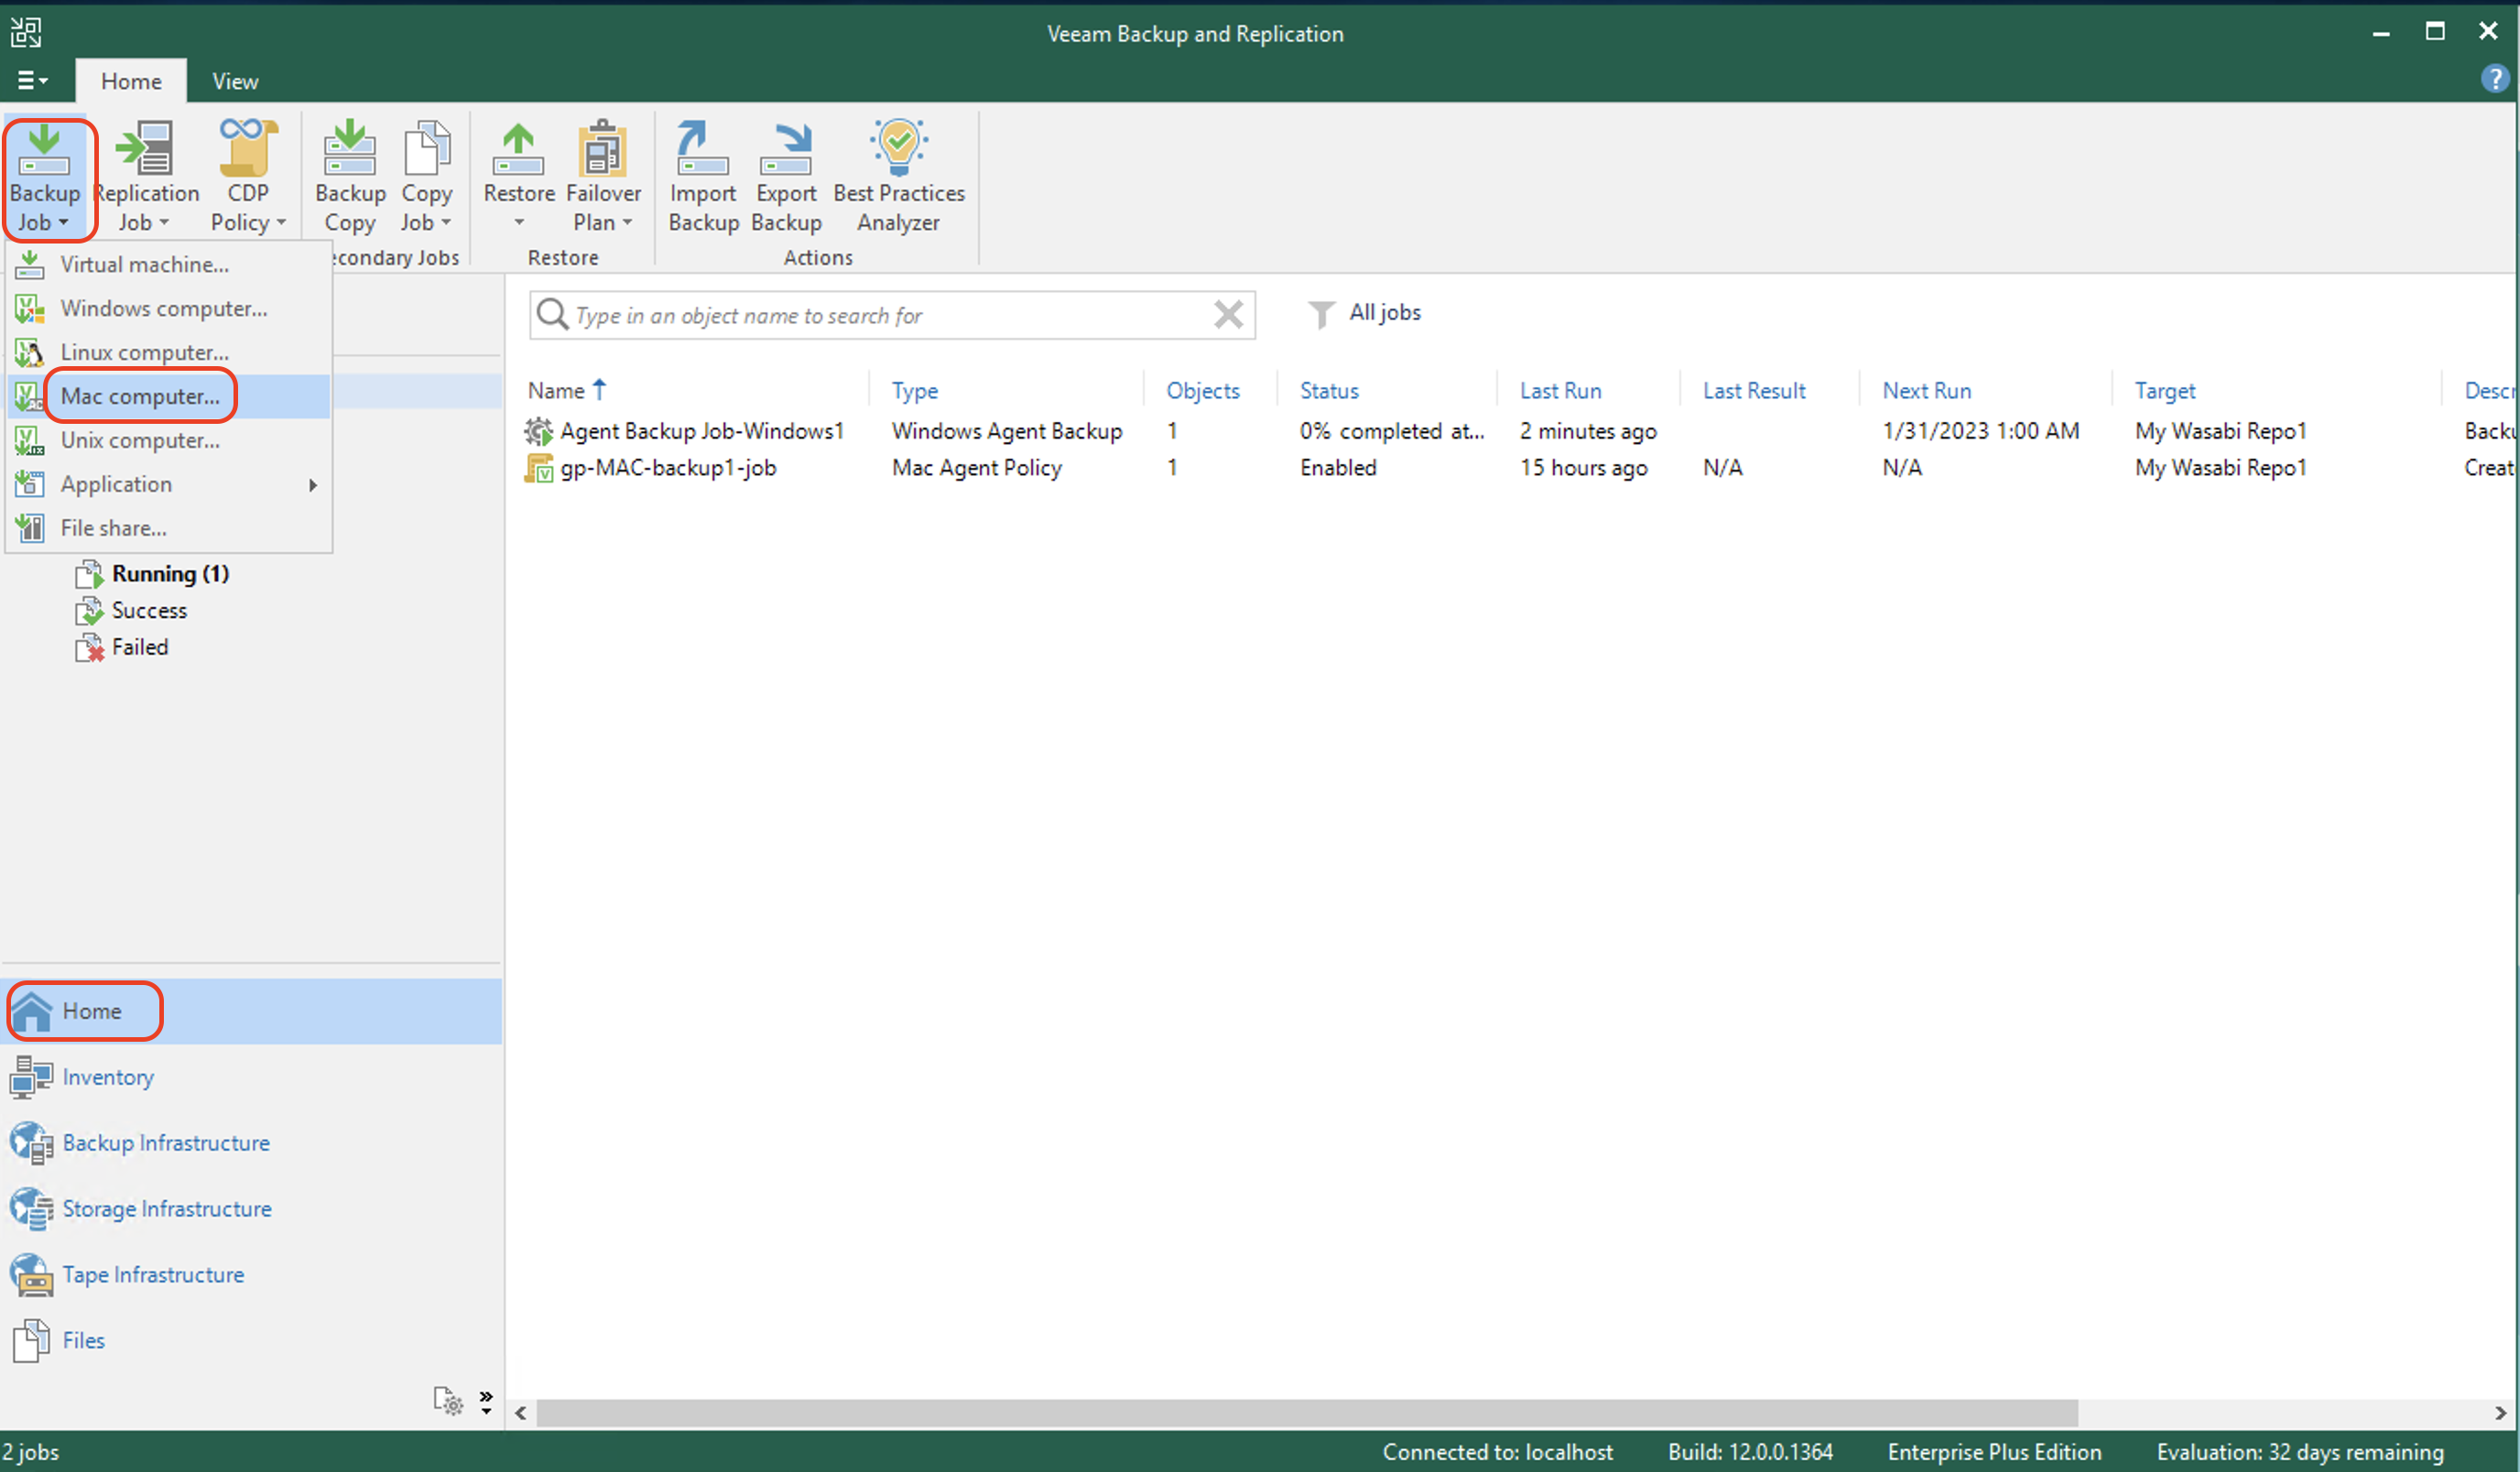Clear the search box with X
This screenshot has width=2520, height=1472.
click(1228, 314)
